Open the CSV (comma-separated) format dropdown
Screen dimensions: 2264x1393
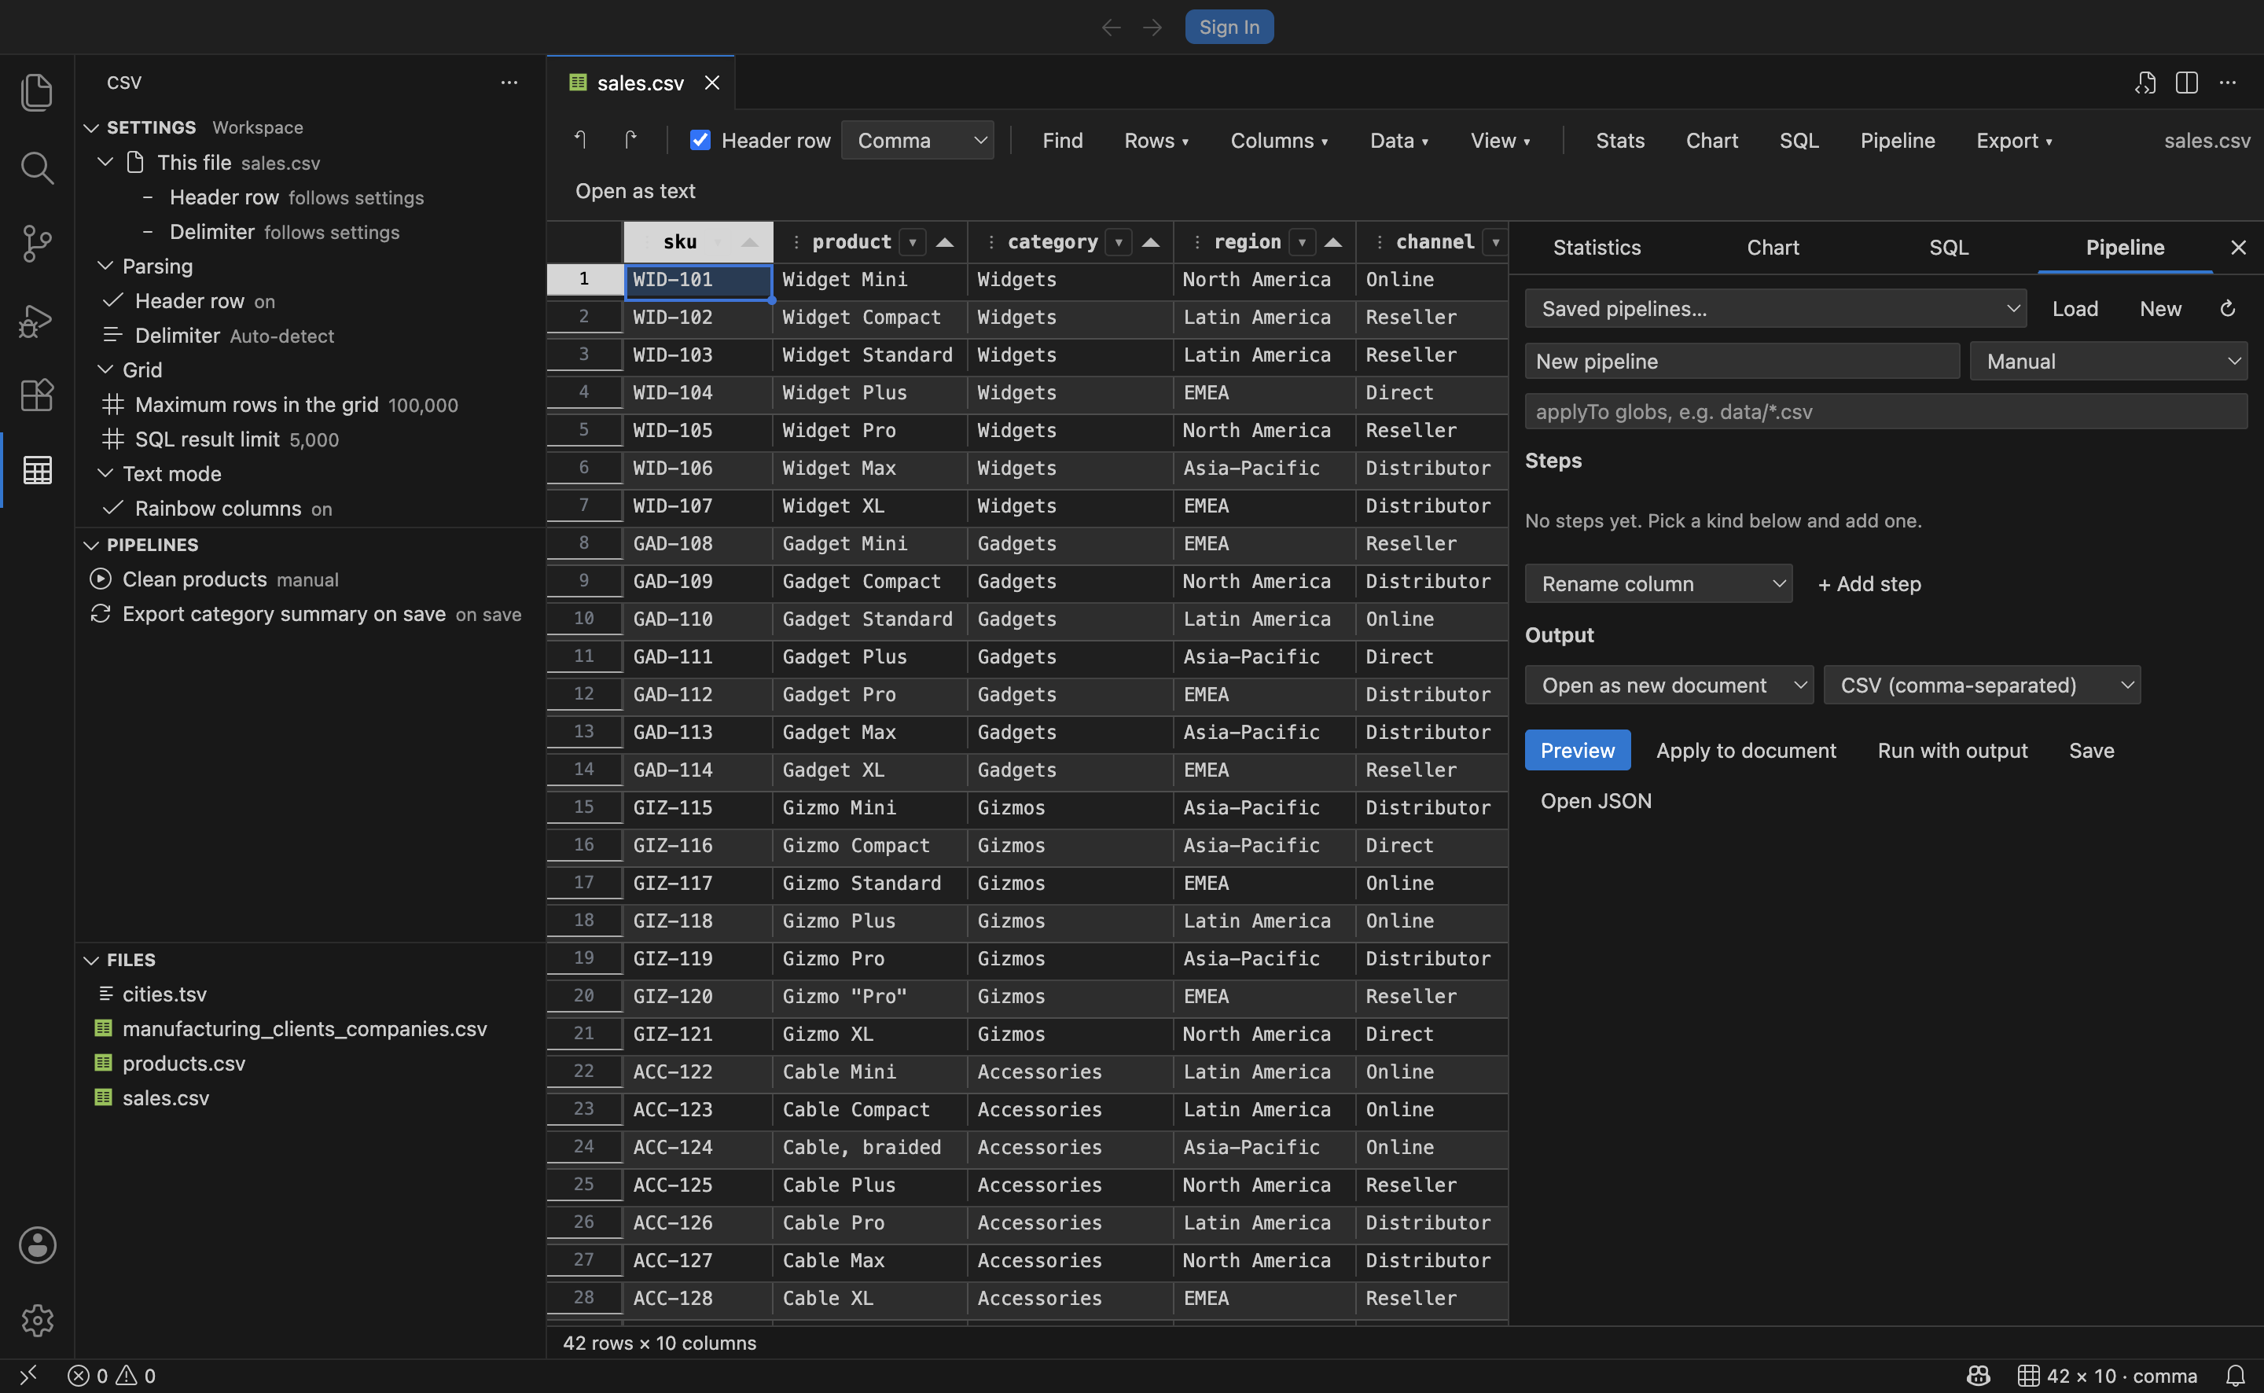[1982, 685]
